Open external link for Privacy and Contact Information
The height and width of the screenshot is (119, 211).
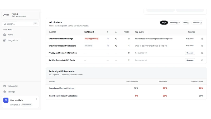point(202,53)
